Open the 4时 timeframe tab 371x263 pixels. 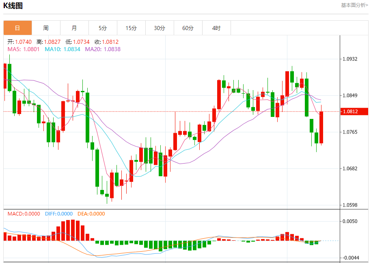click(216, 28)
